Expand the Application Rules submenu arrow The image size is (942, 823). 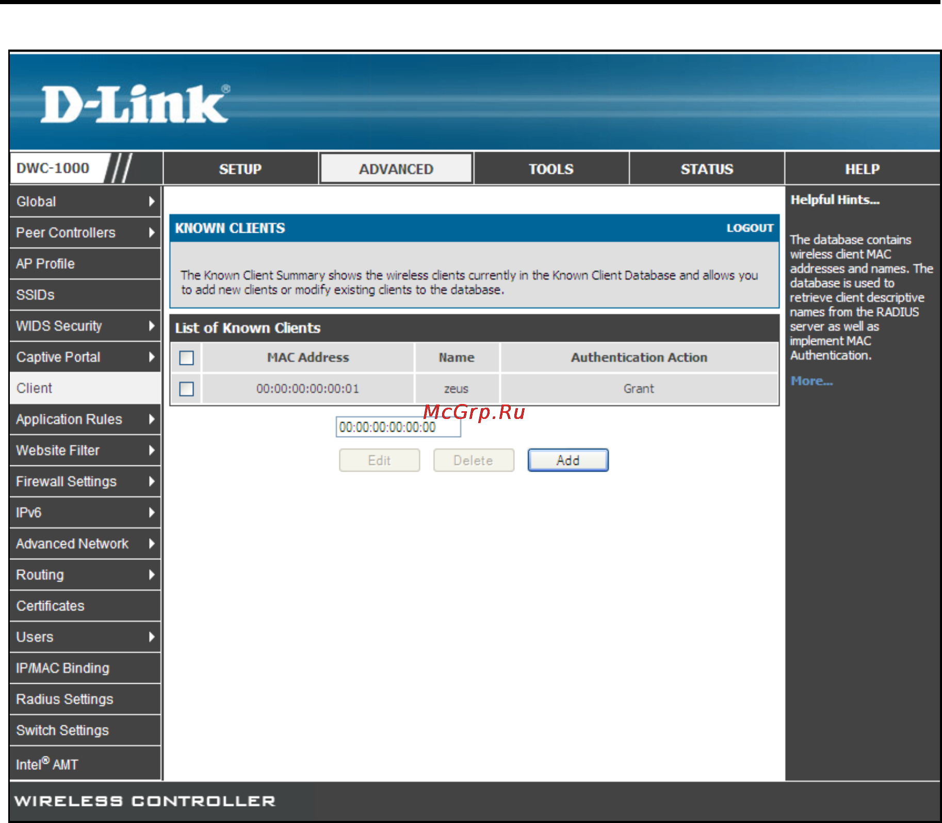tap(152, 419)
